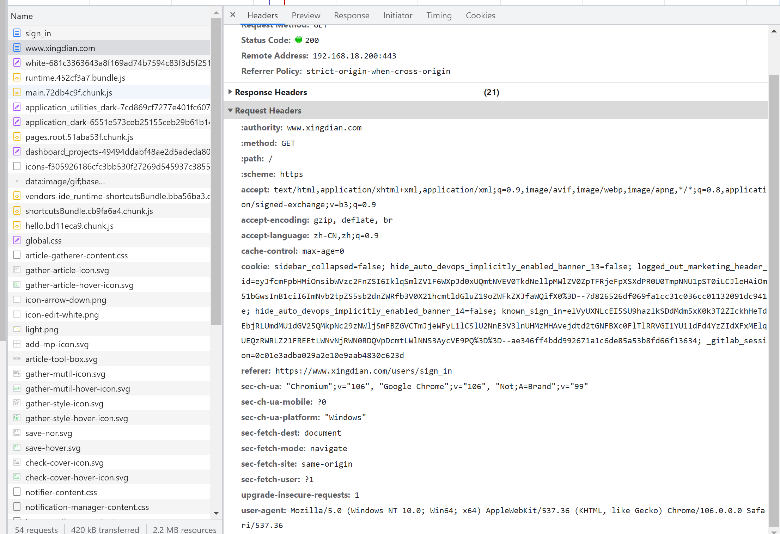Click the gather-style-hover-icon.svg file icon

[x=17, y=418]
